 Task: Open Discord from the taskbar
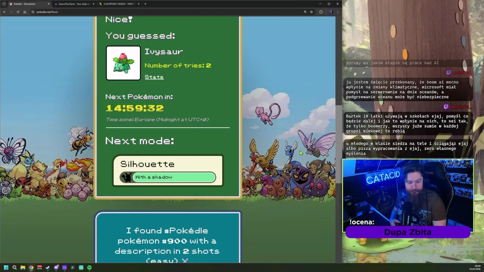tap(56, 267)
